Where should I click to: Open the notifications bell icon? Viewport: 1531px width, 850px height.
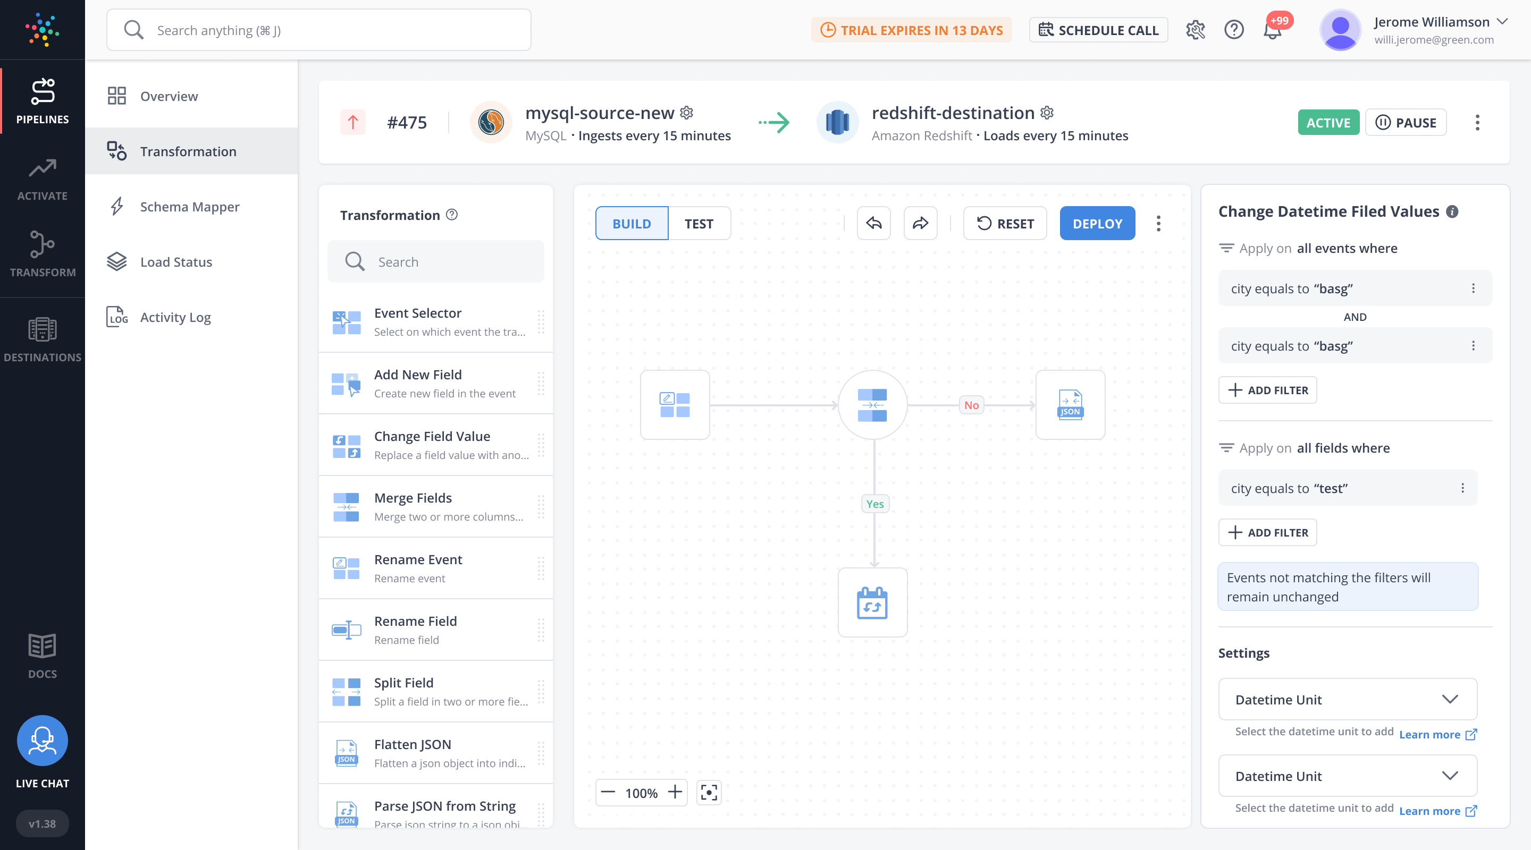coord(1272,30)
